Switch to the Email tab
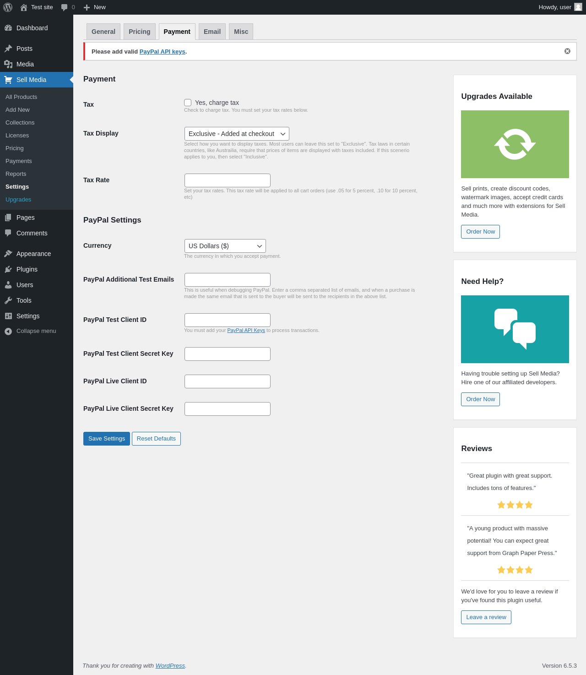 click(x=212, y=32)
